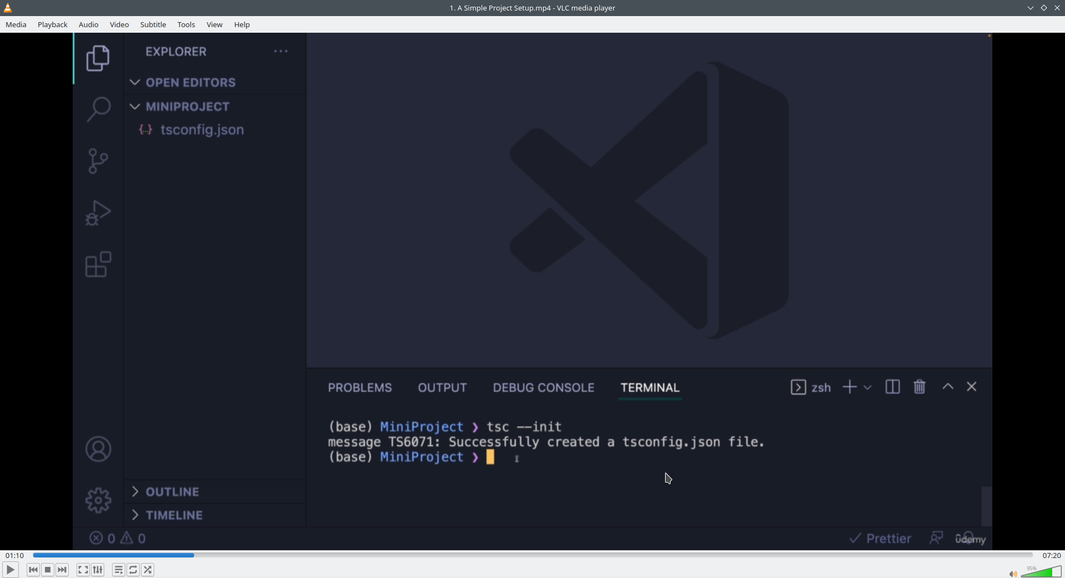Click the EXPLORER panel title
This screenshot has width=1065, height=578.
(176, 52)
